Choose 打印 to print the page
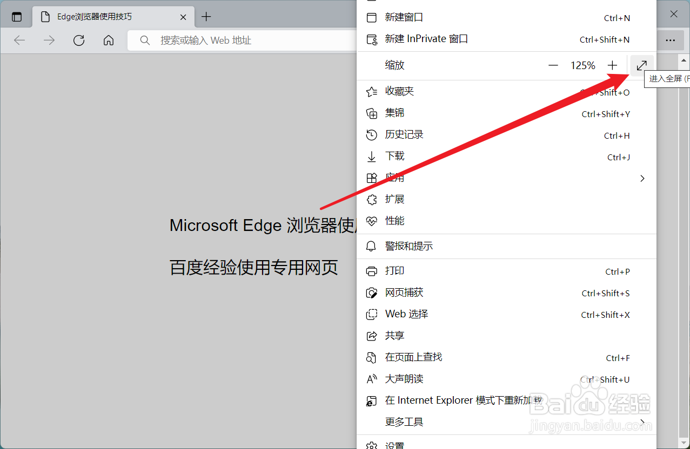Viewport: 690px width, 449px height. [x=507, y=271]
